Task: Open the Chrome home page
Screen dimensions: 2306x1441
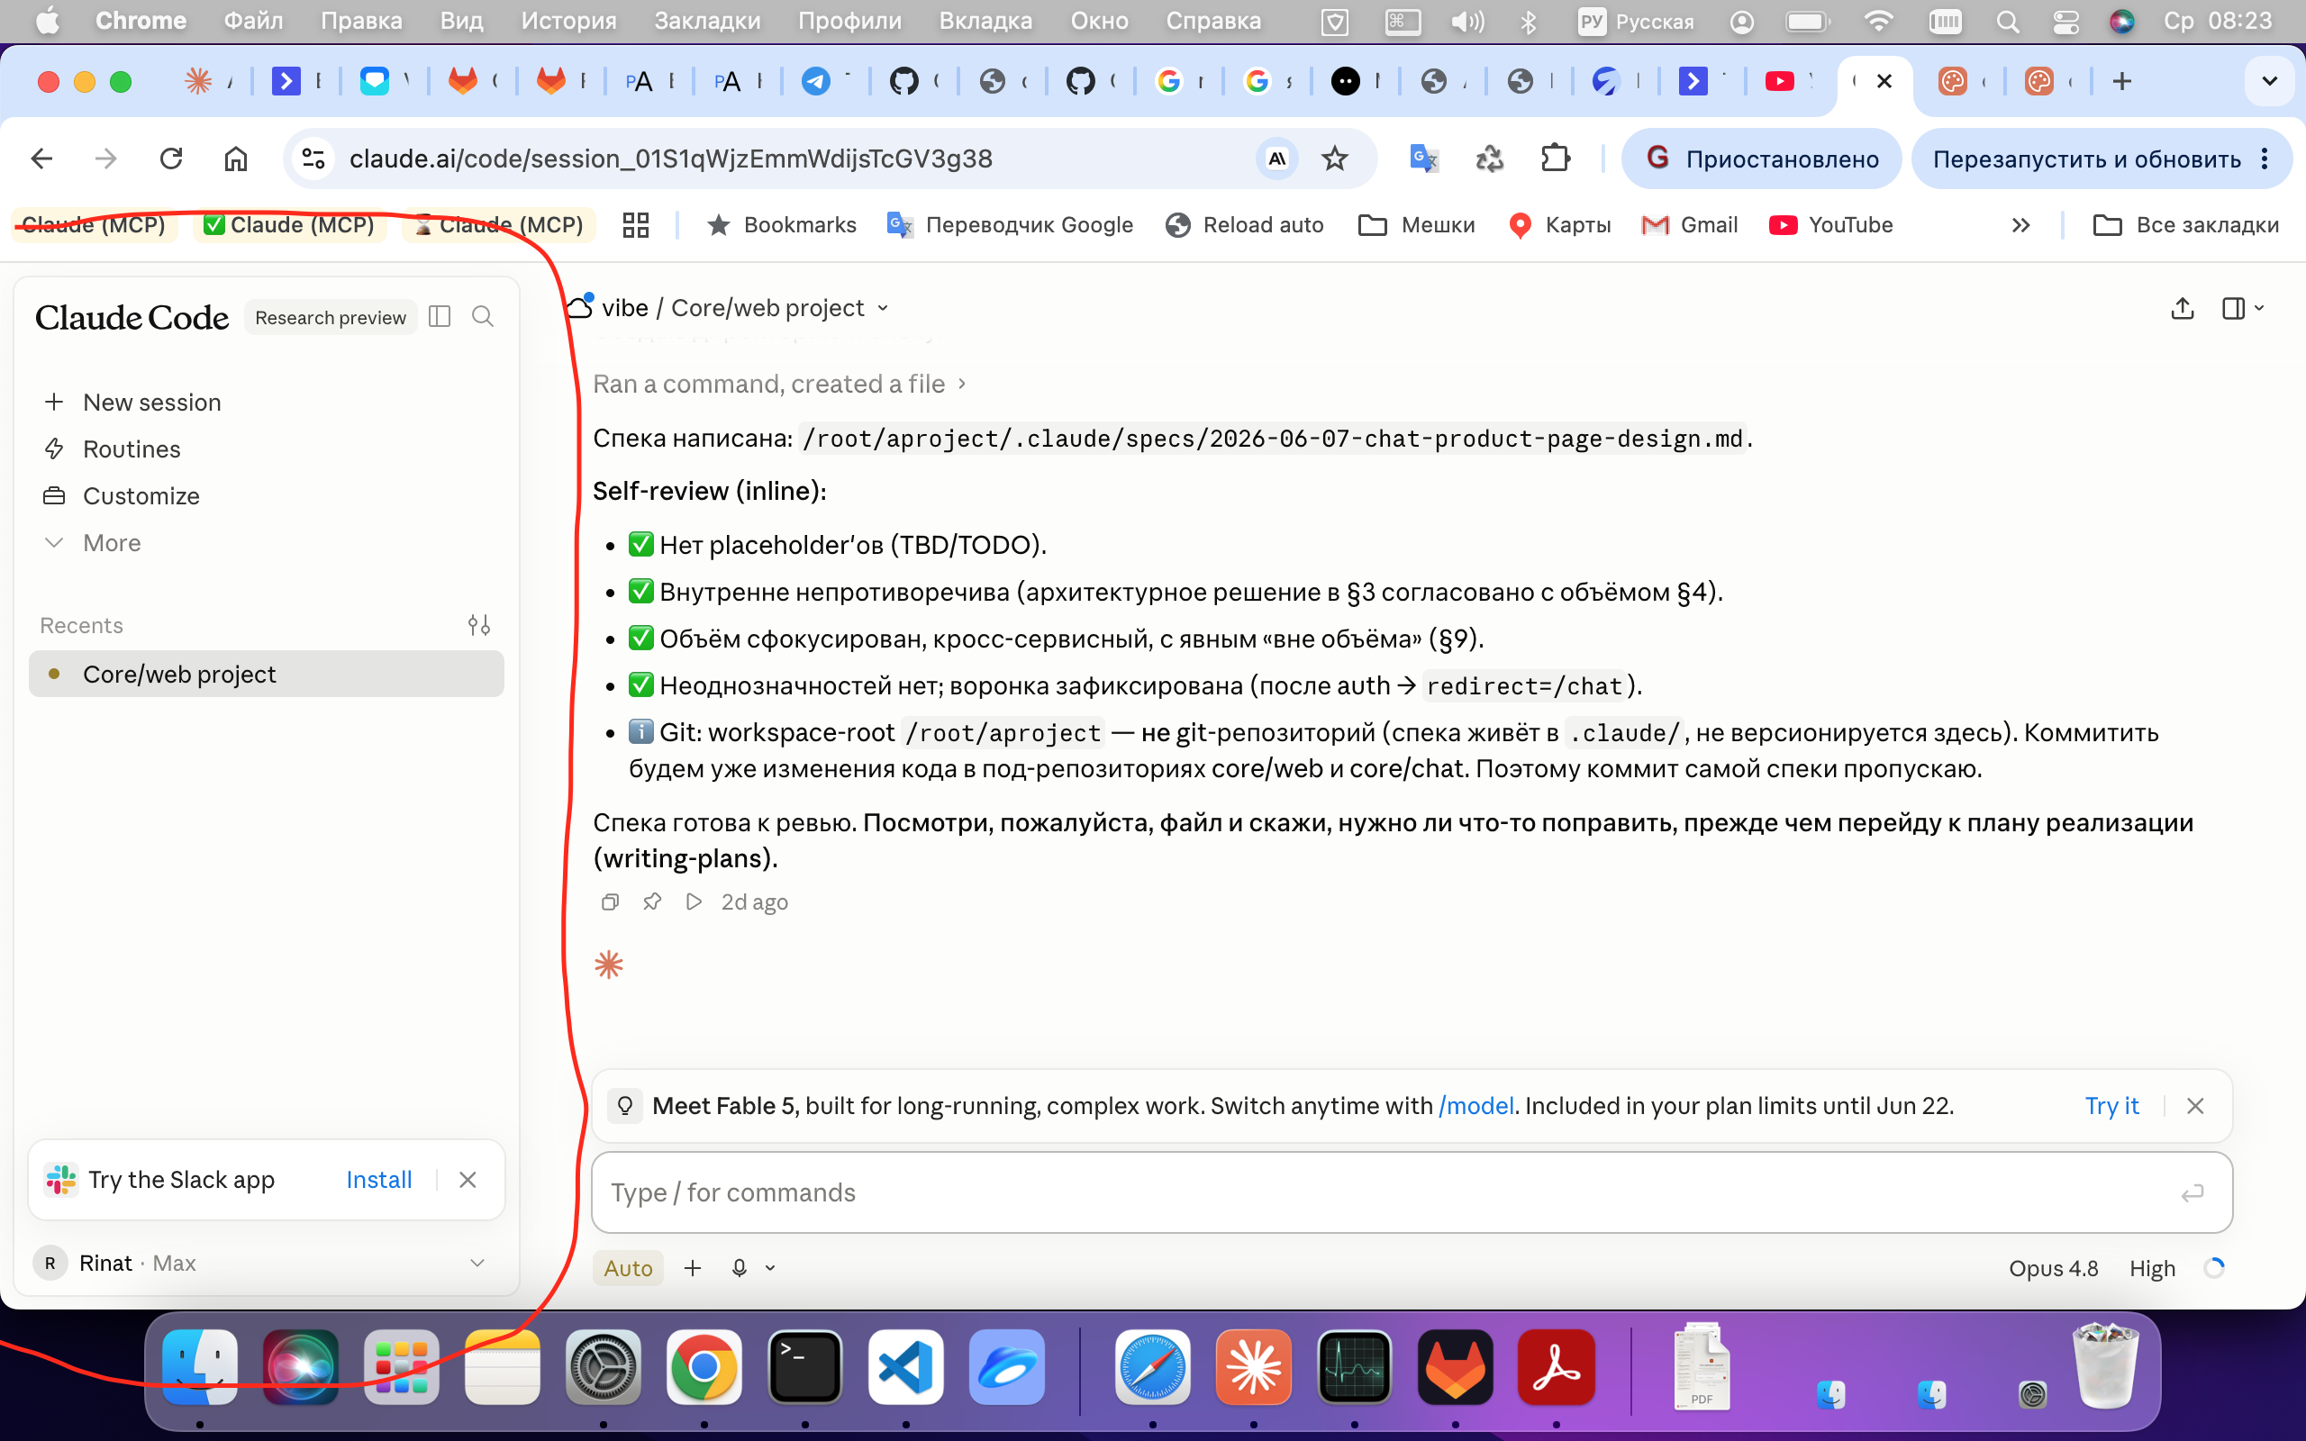Action: click(x=235, y=159)
